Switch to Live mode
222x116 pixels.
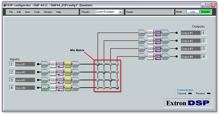192,12
